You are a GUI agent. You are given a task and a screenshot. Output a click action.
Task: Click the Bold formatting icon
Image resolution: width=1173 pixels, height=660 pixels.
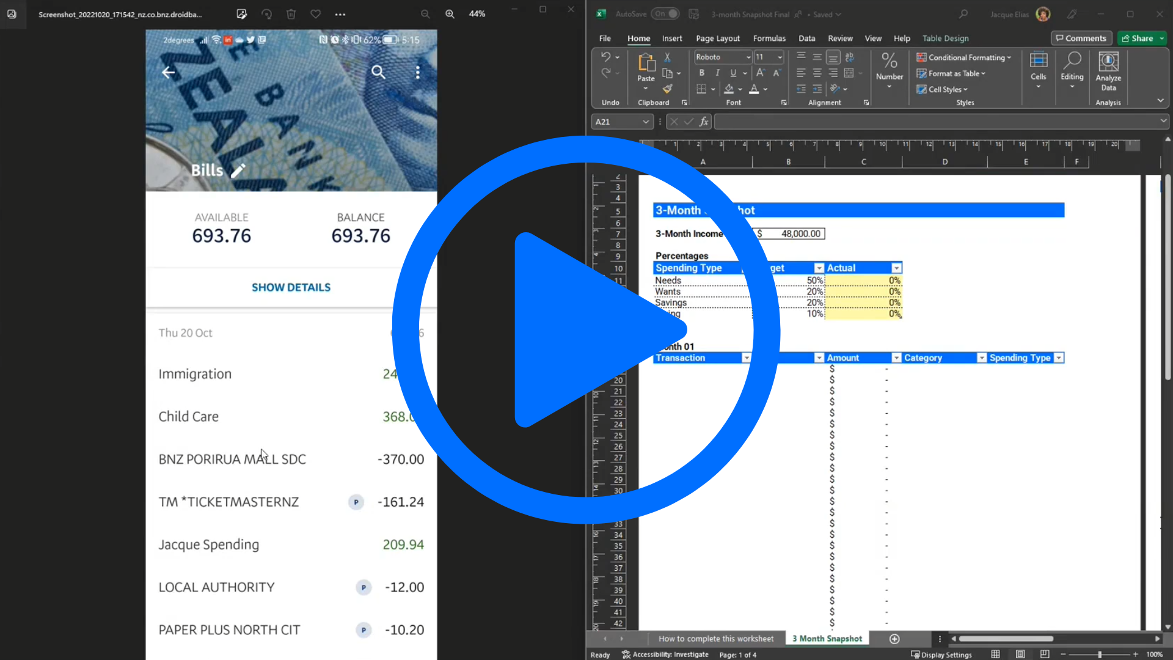point(701,73)
